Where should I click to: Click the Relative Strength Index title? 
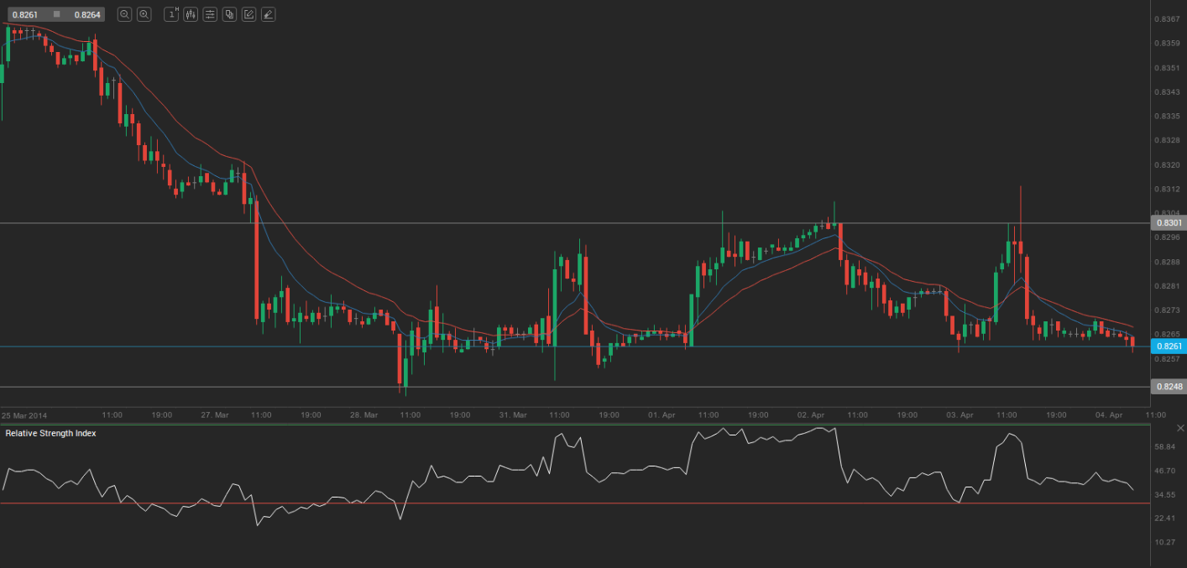[51, 434]
